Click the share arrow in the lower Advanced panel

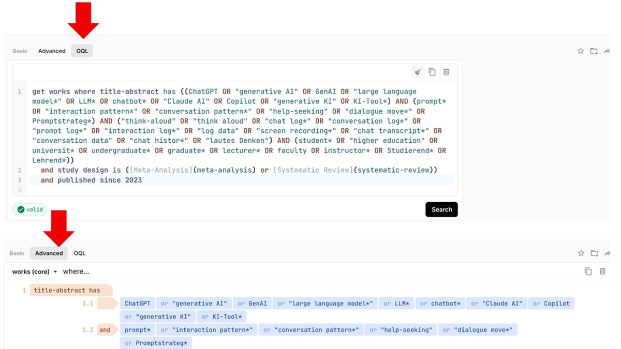607,253
